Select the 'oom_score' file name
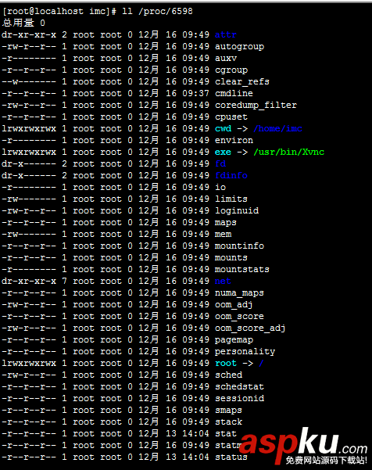 click(239, 316)
